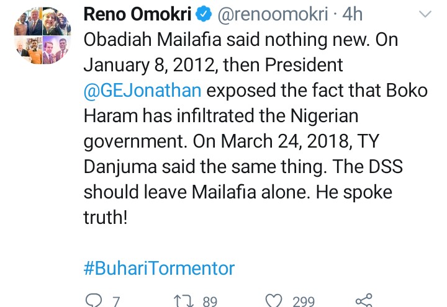Retweet this tweet using the retweet icon
This screenshot has height=307, width=447.
[x=185, y=301]
